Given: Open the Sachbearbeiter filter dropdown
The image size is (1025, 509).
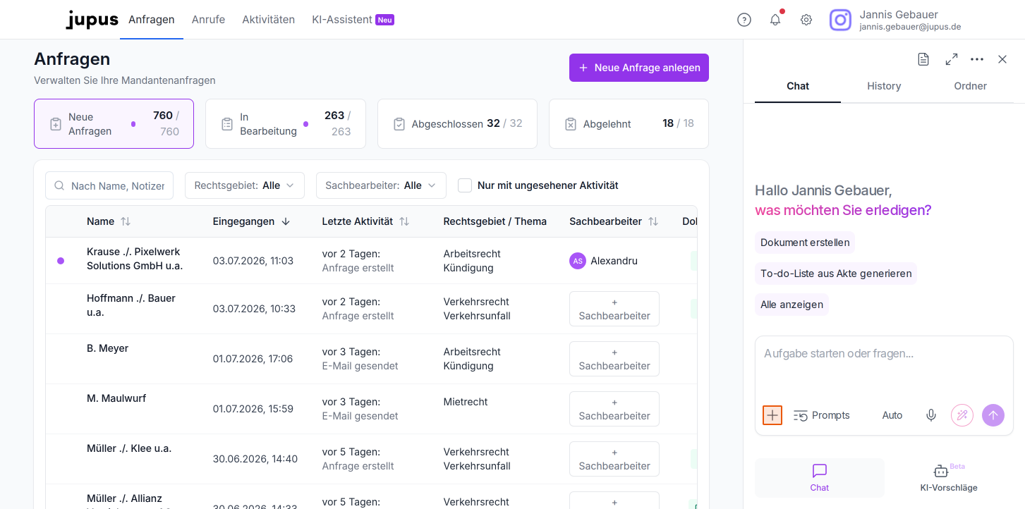Looking at the screenshot, I should coord(381,185).
